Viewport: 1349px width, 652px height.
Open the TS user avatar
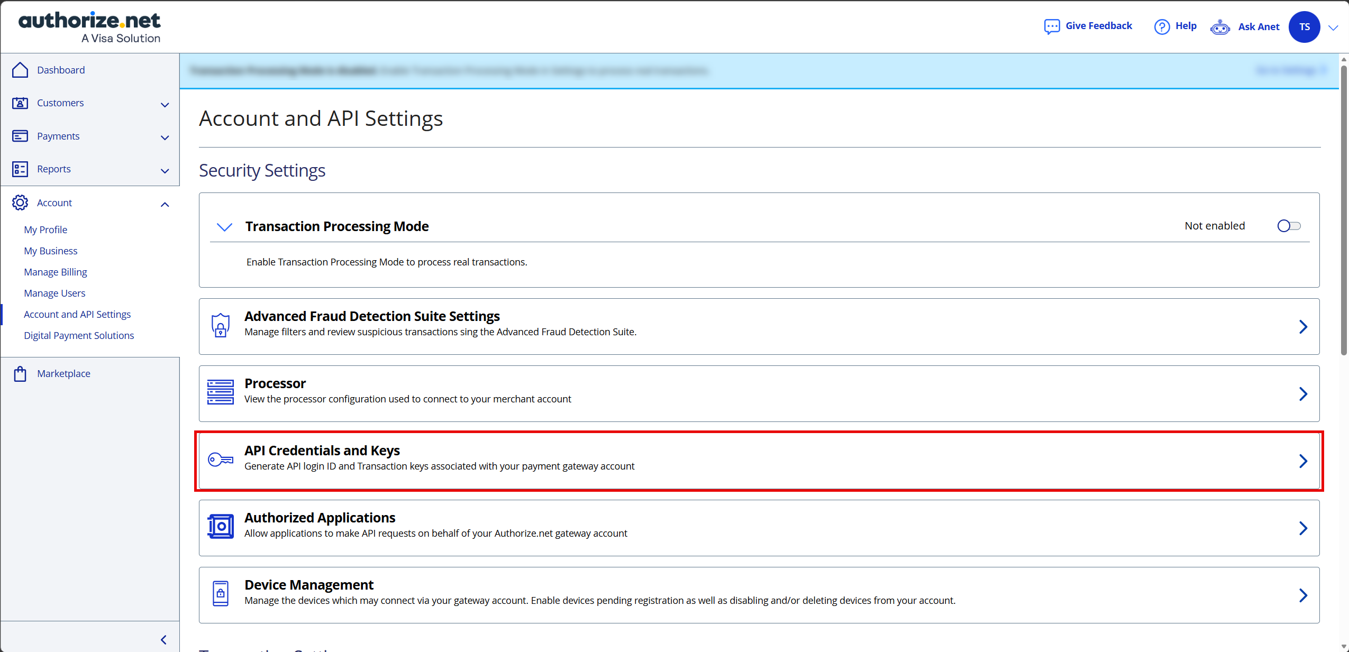[1305, 27]
